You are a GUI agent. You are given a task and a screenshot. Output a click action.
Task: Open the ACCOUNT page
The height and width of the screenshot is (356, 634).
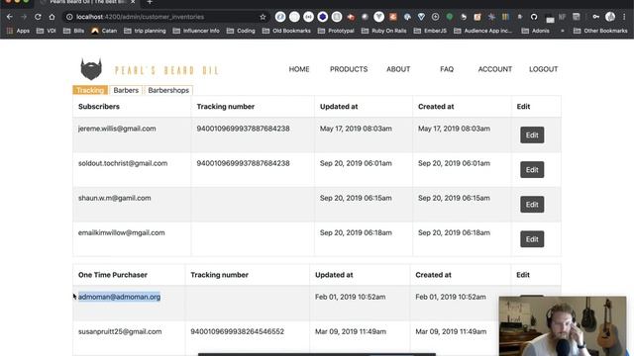495,69
